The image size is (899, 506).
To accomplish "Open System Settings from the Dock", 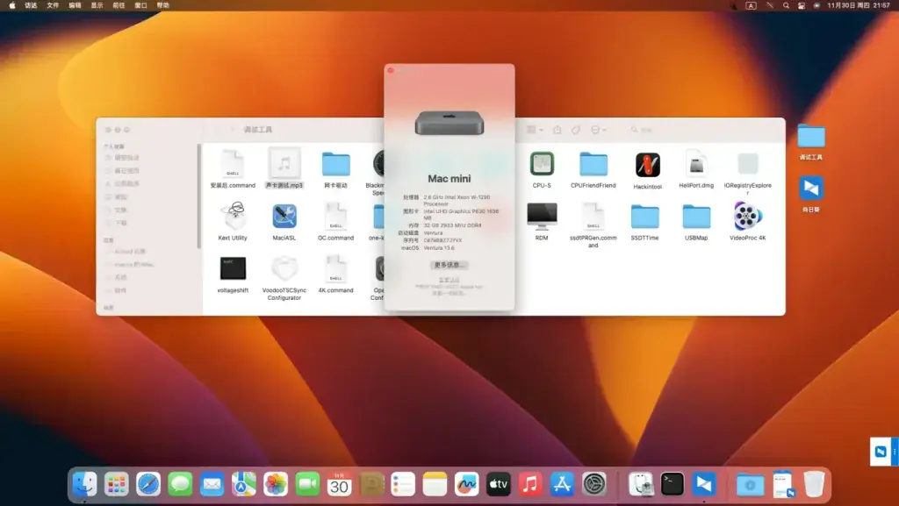I will click(x=594, y=484).
